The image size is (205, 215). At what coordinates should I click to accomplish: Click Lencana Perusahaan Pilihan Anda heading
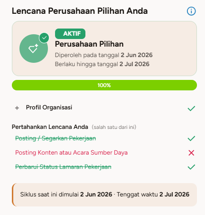(x=80, y=11)
